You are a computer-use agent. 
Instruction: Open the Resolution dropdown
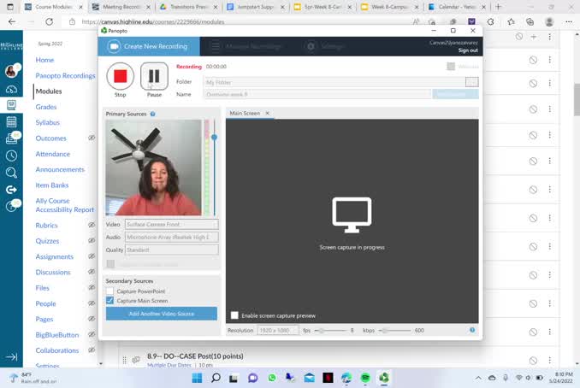278,331
